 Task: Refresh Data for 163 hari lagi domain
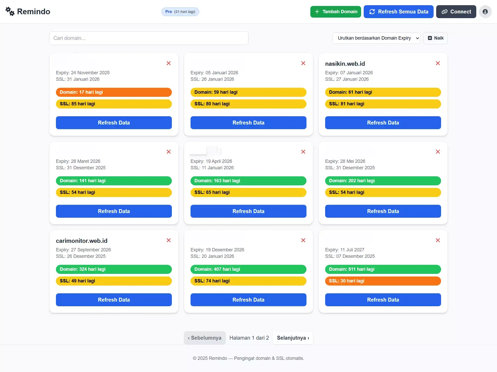(x=248, y=211)
